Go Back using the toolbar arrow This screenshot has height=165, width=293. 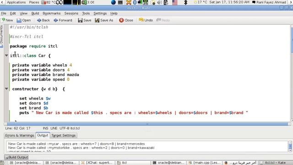[x=43, y=20]
